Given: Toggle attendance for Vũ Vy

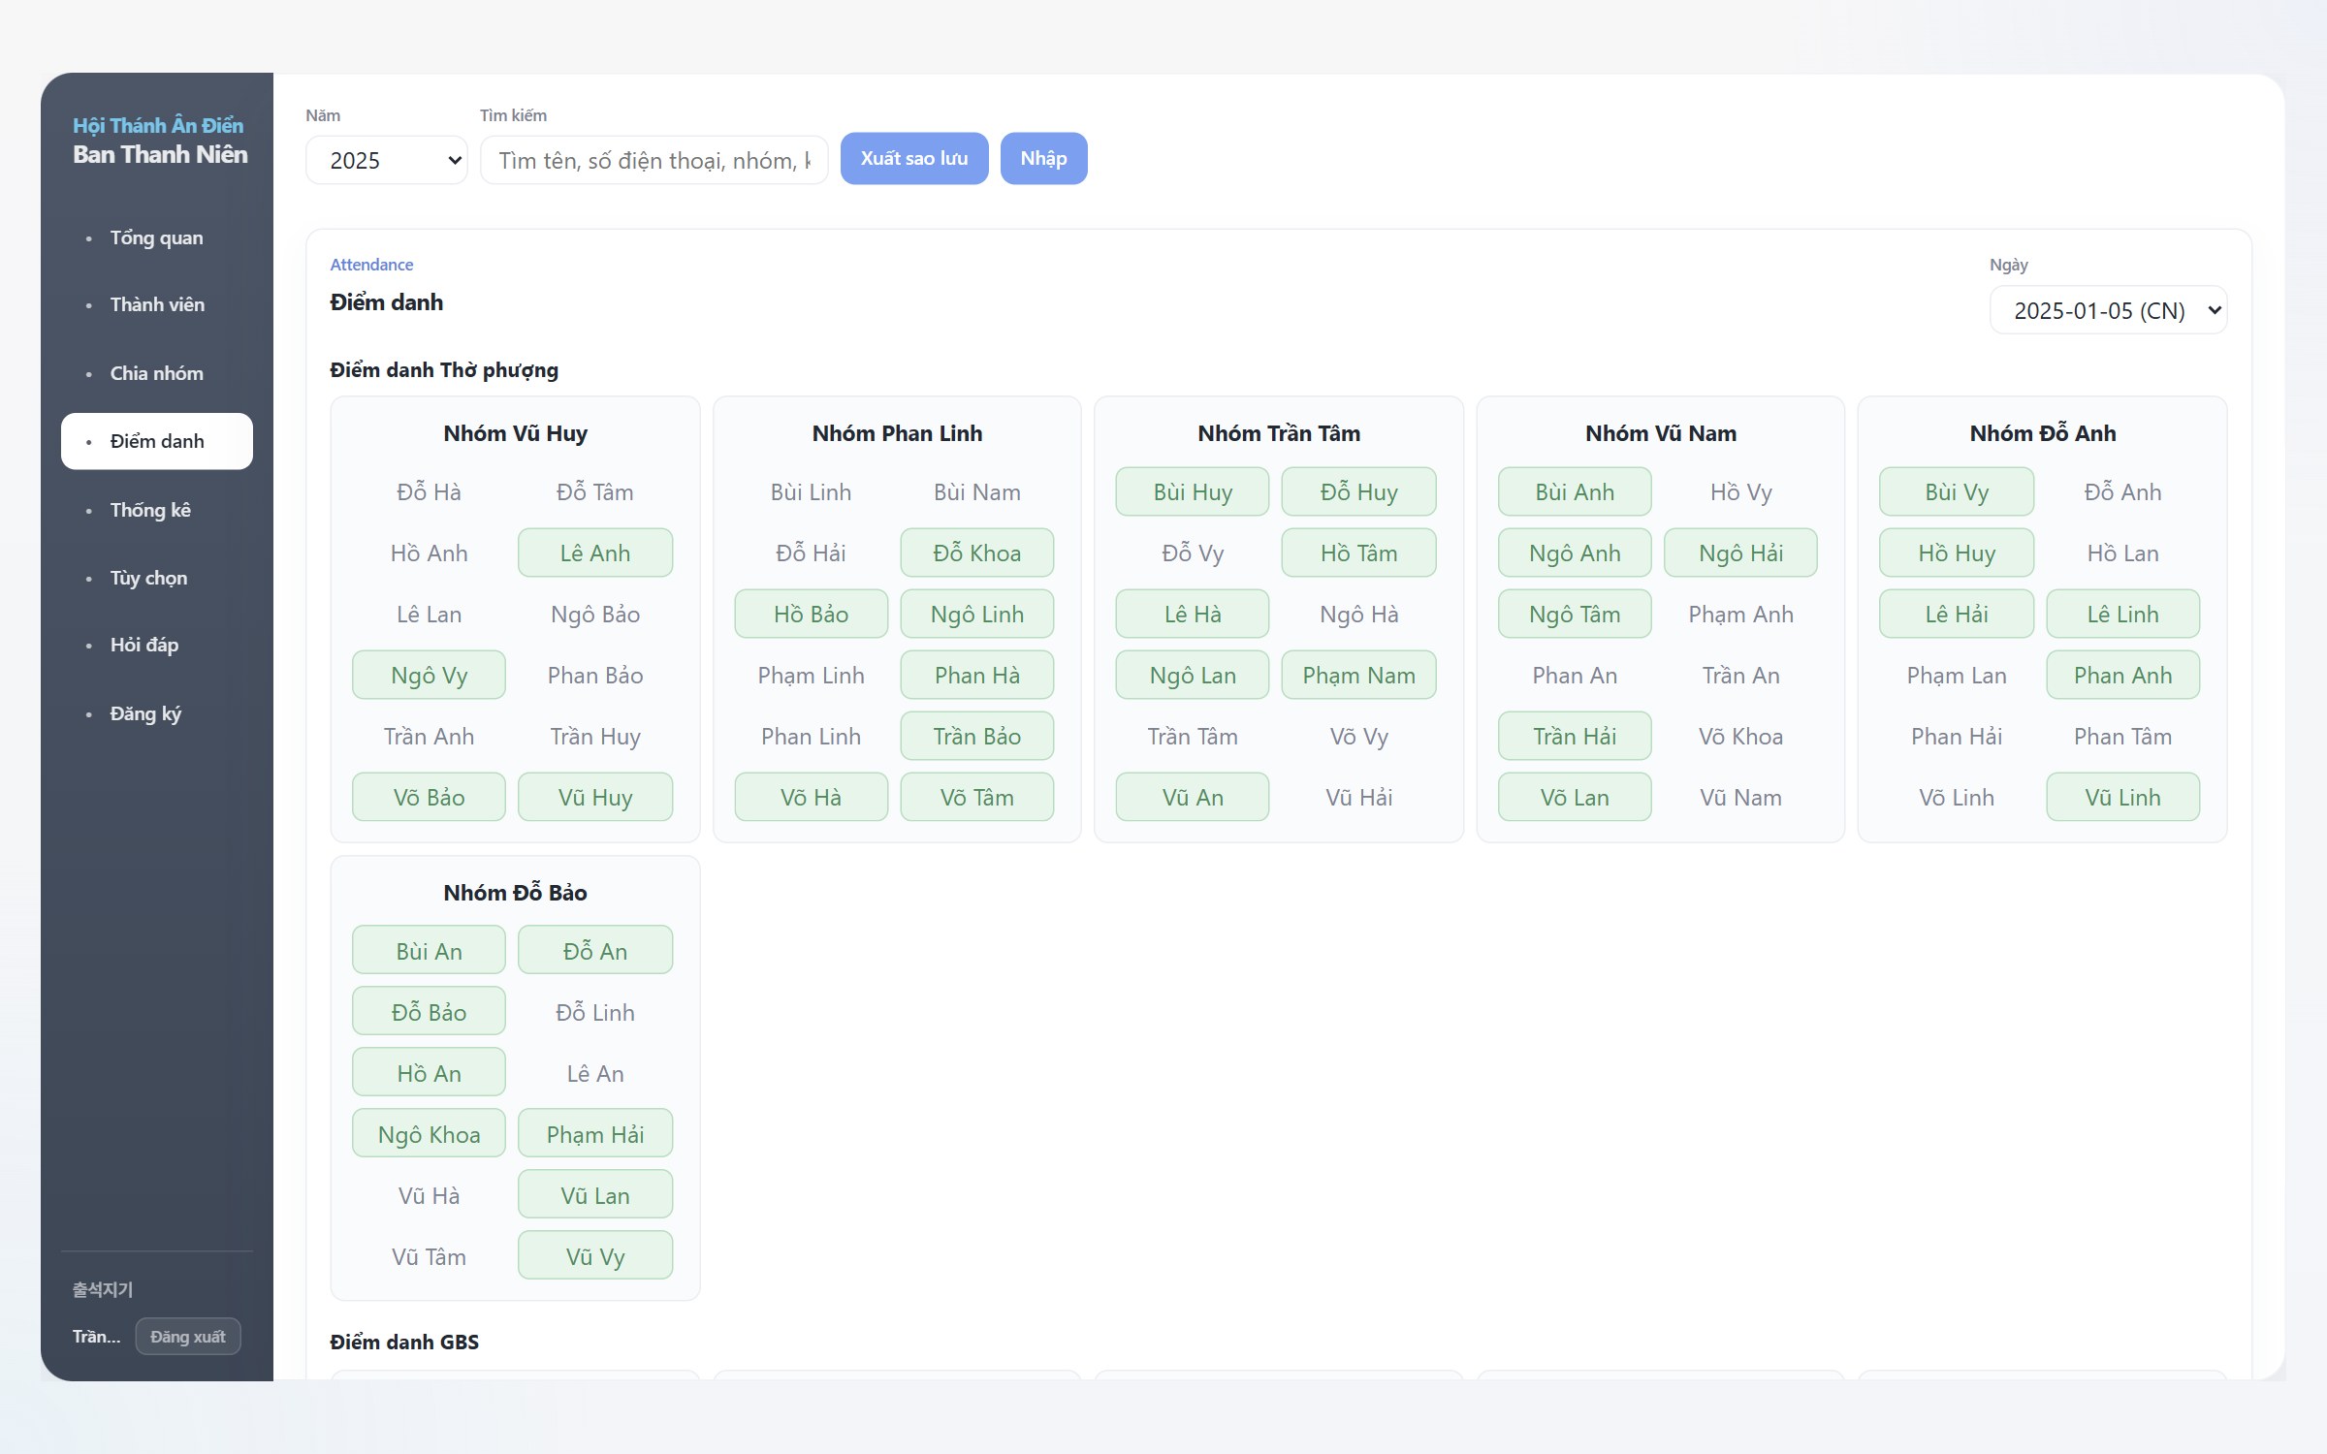Looking at the screenshot, I should pyautogui.click(x=595, y=1256).
